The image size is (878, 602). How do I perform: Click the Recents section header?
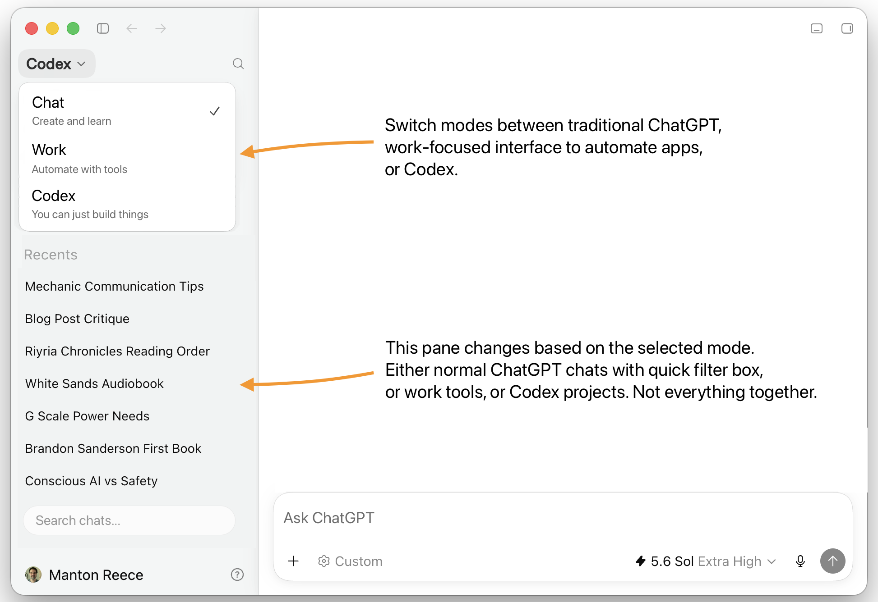[51, 255]
